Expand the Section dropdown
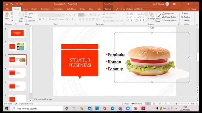The width and height of the screenshot is (202, 113). click(30, 21)
